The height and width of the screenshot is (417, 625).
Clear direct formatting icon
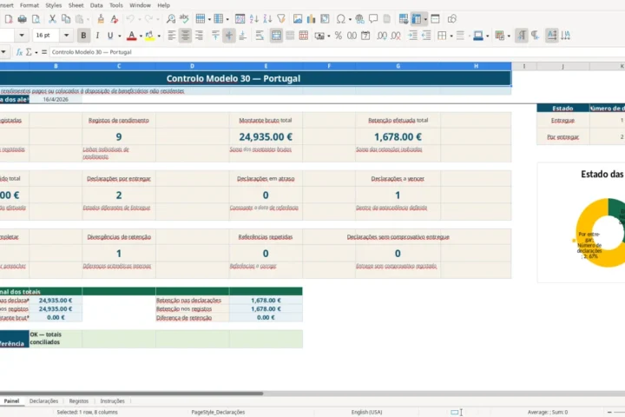pyautogui.click(x=115, y=19)
